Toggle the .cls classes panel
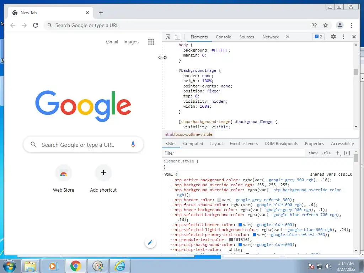The height and width of the screenshot is (273, 364). 326,153
